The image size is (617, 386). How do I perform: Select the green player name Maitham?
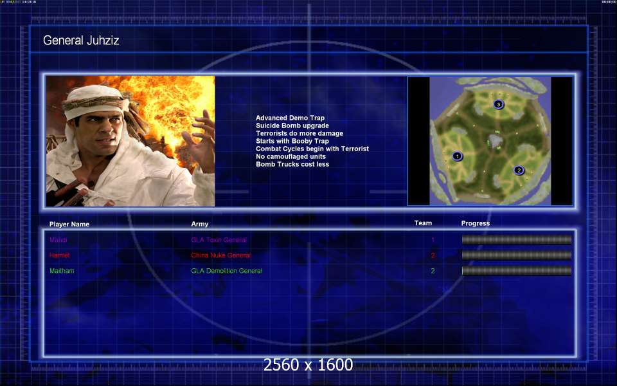(62, 271)
